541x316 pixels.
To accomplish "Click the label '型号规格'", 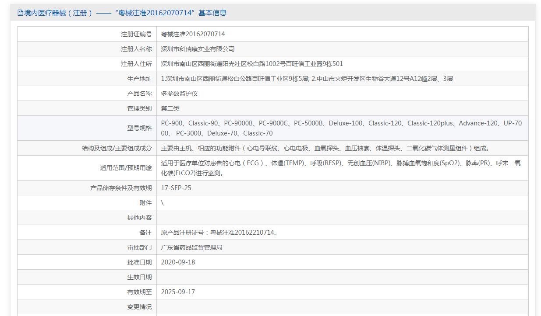I will 139,128.
